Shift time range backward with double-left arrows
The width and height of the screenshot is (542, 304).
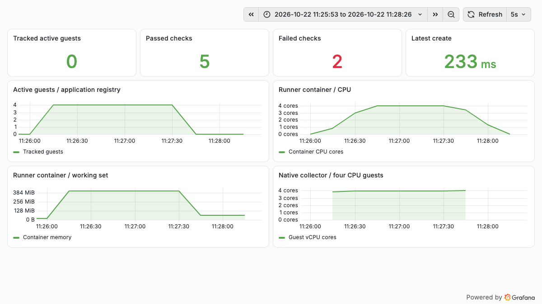(x=251, y=14)
